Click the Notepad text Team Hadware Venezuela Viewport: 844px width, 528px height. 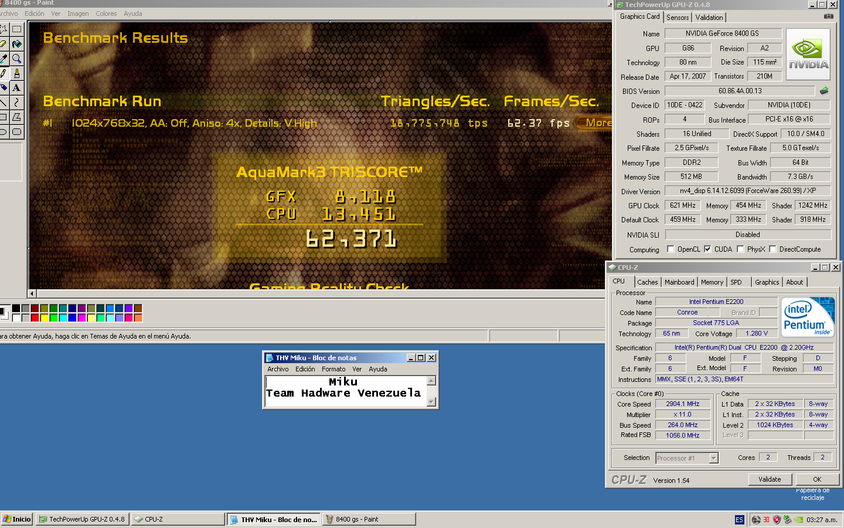343,393
